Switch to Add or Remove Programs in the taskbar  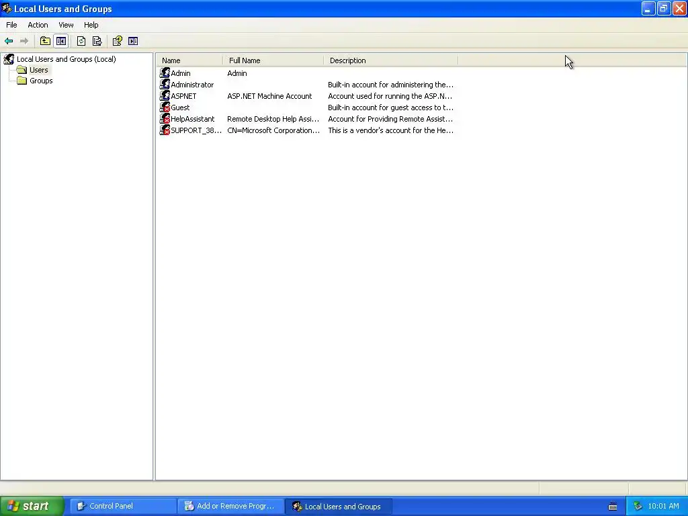point(231,507)
